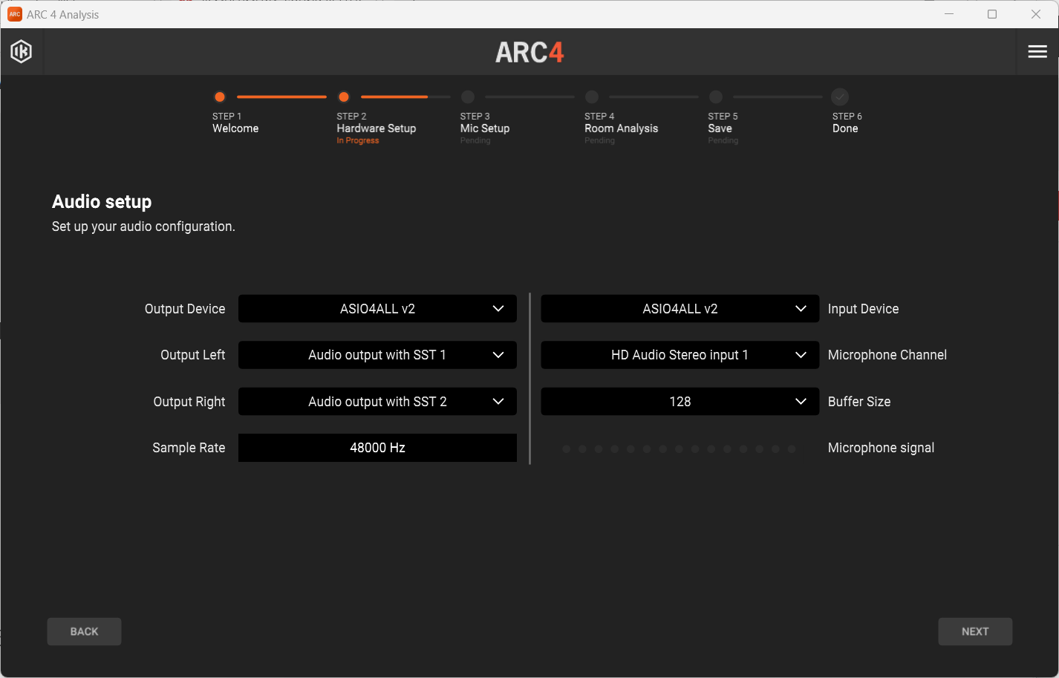The image size is (1059, 678).
Task: Click the Step 1 Welcome circle
Action: pyautogui.click(x=220, y=97)
